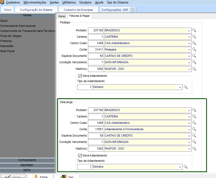Select Freteiros in sidebar
216x178 pixels.
click(6, 41)
